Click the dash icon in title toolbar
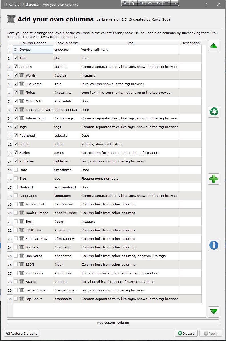The image size is (226, 341). coord(166,3)
